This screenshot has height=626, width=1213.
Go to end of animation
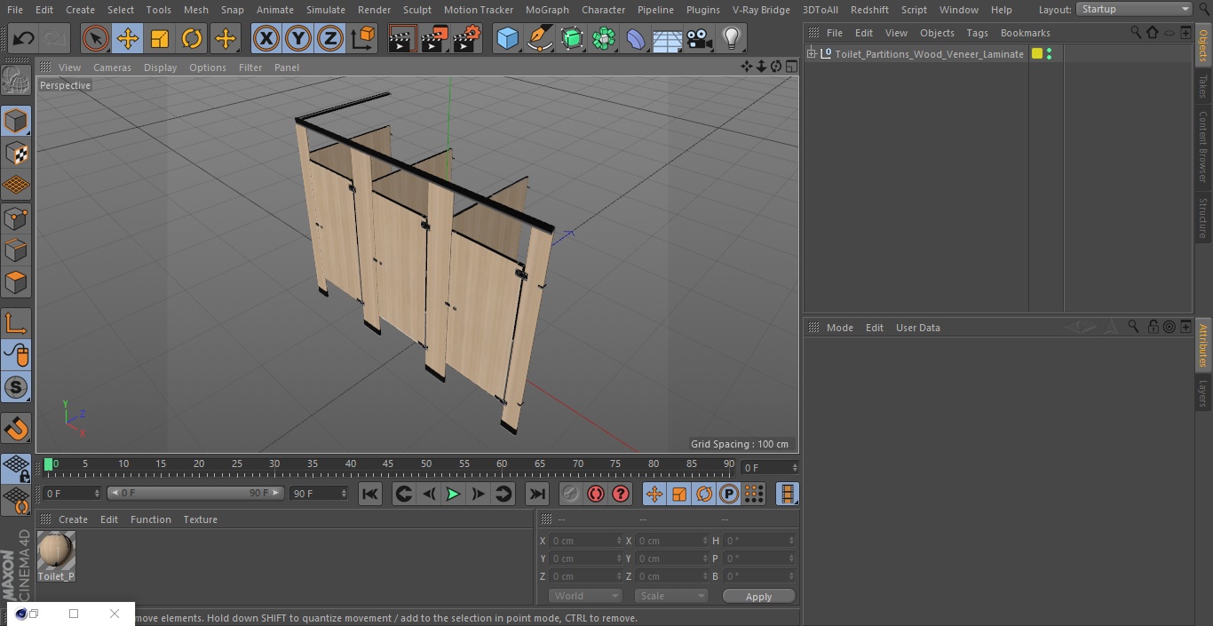click(537, 494)
